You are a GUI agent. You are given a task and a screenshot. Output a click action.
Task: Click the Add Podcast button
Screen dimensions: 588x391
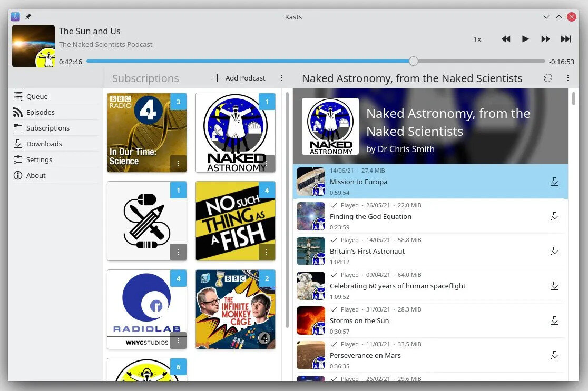239,78
